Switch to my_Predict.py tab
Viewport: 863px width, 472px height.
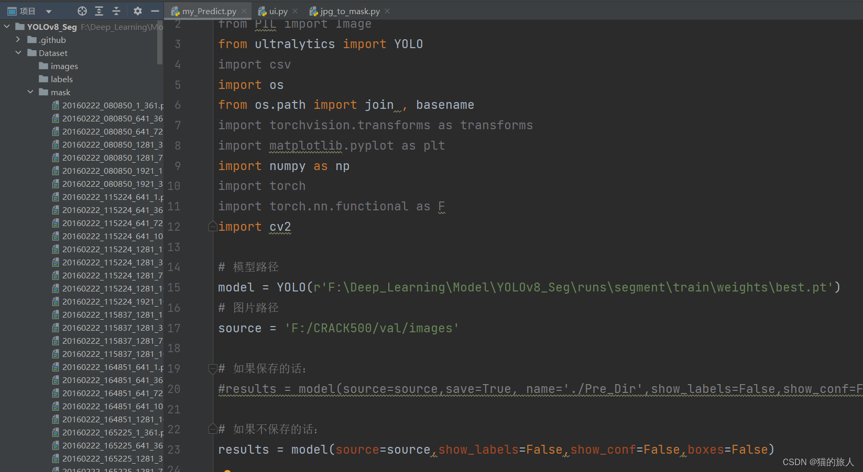(209, 11)
